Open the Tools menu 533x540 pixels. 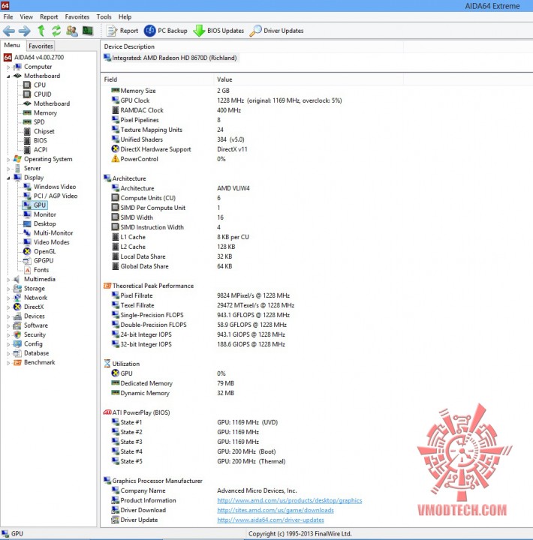104,16
